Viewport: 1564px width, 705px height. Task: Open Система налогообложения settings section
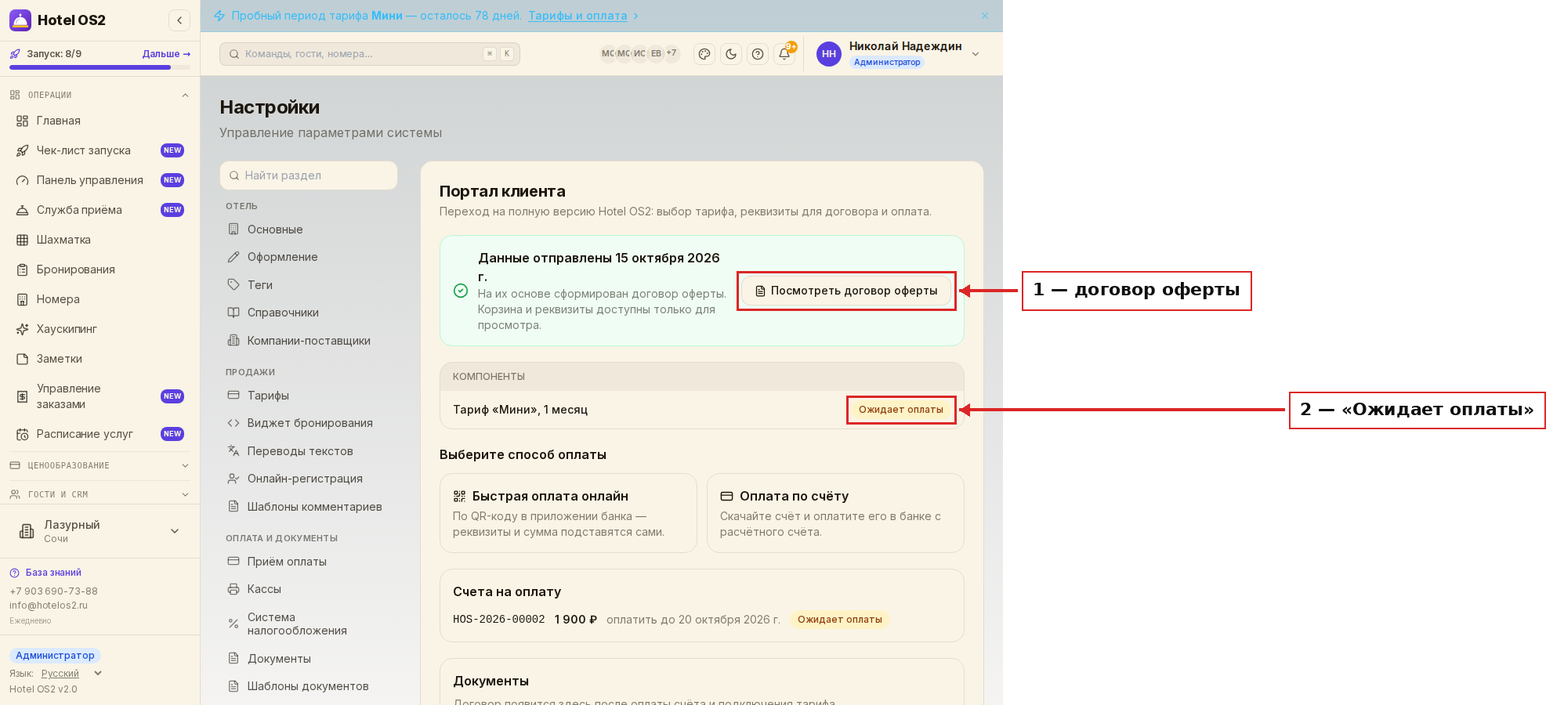309,624
